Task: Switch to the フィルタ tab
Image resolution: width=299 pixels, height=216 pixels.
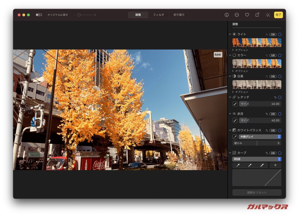Action: (x=158, y=15)
